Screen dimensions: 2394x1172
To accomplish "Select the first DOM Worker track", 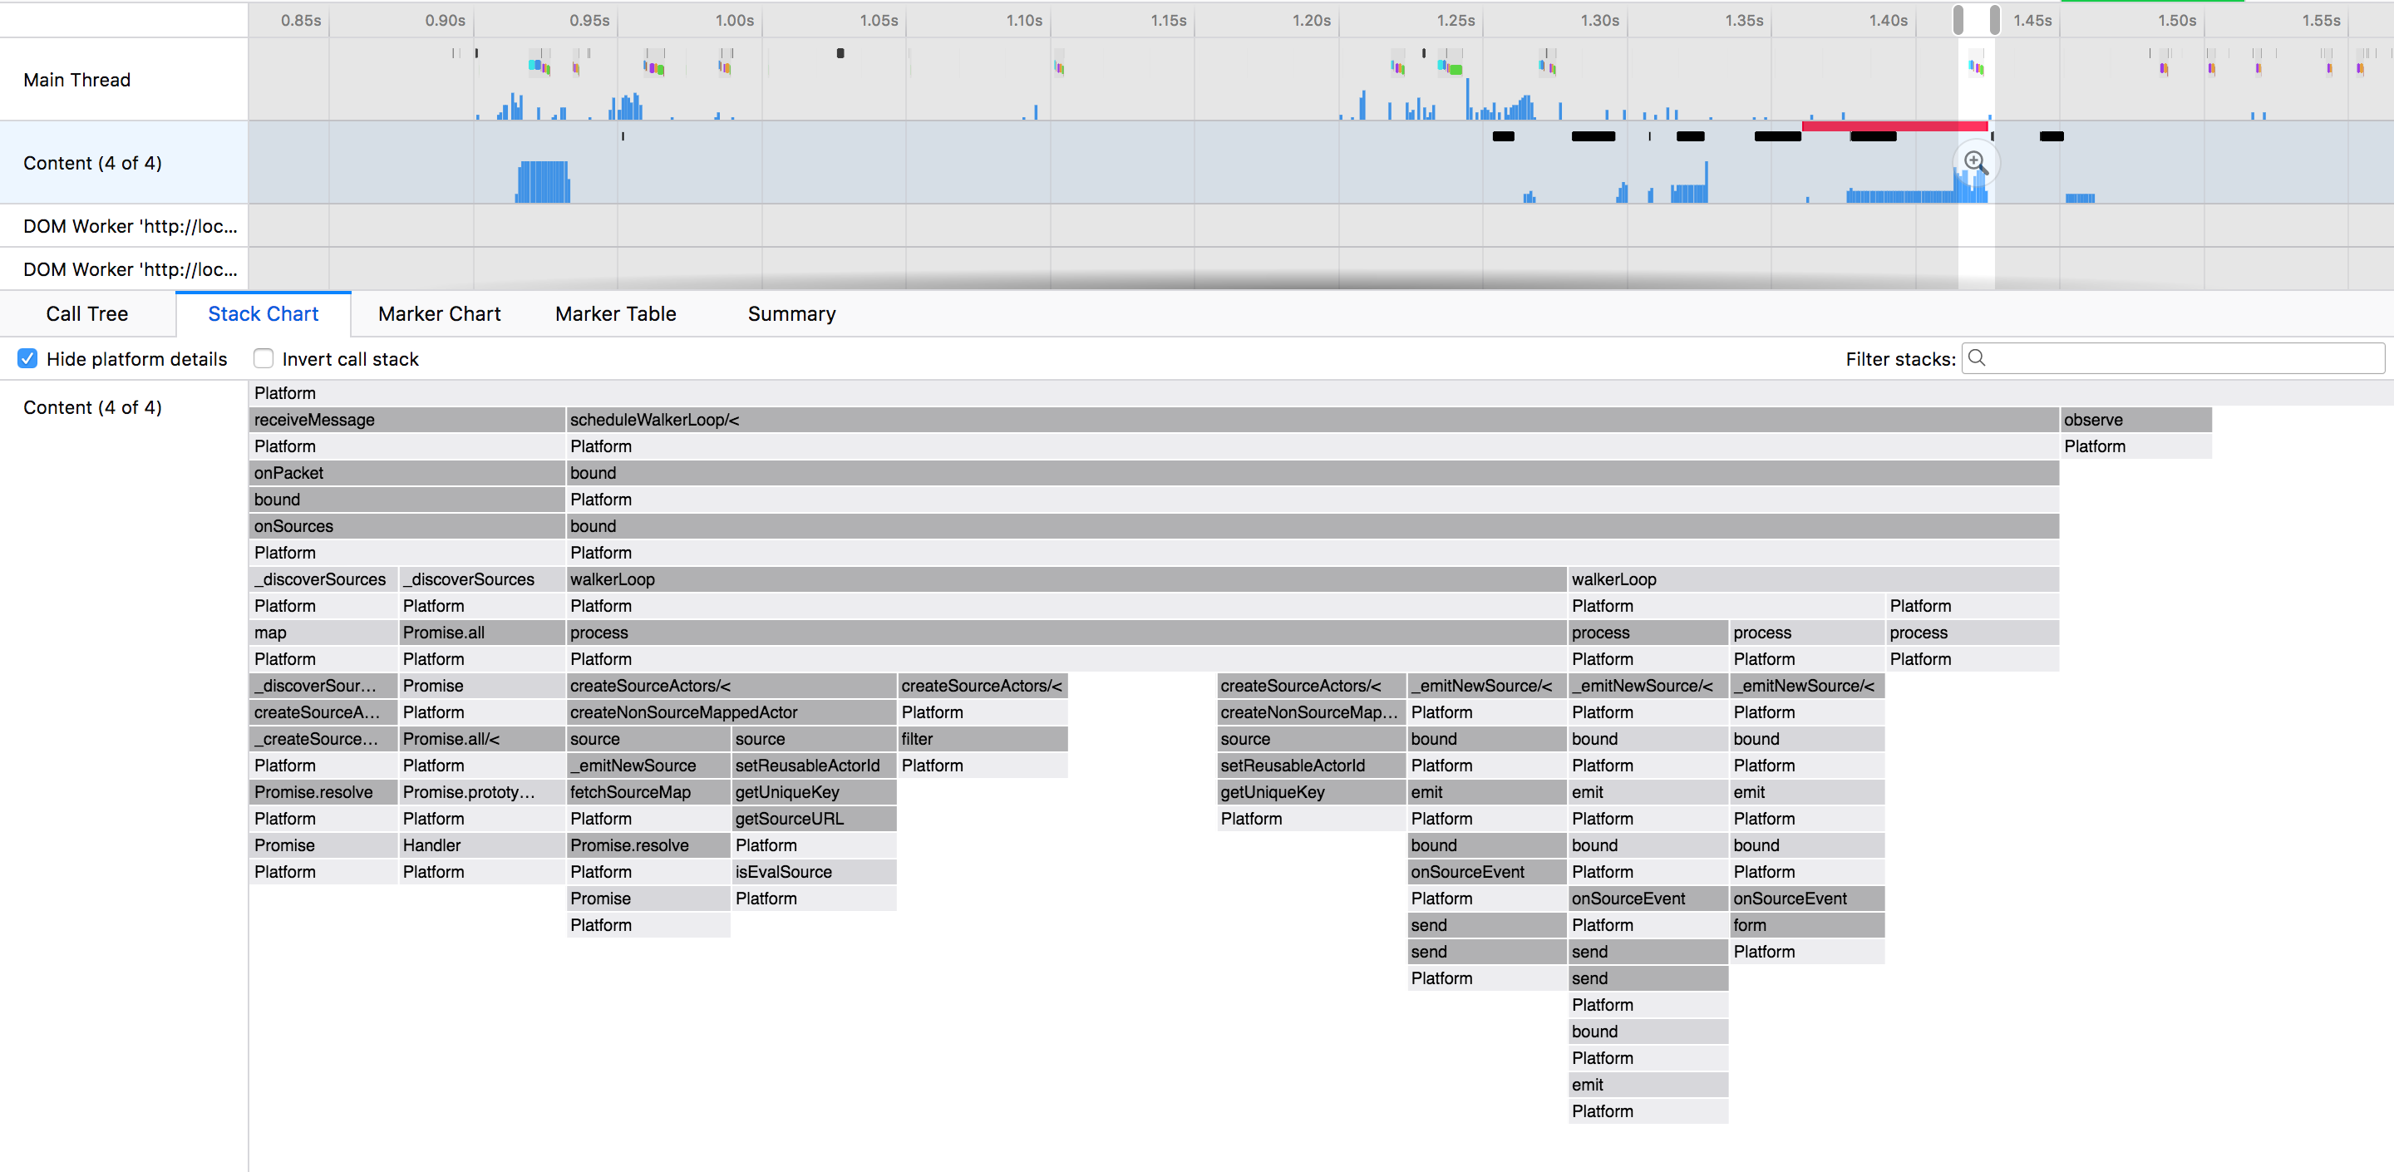I will [x=131, y=226].
